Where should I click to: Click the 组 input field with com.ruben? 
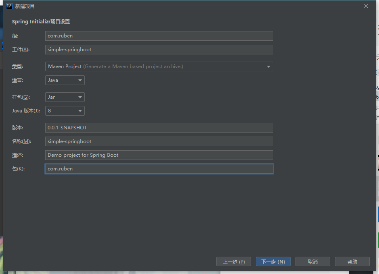(x=159, y=36)
